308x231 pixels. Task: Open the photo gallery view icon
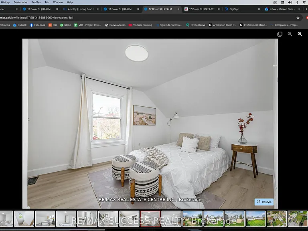click(280, 34)
